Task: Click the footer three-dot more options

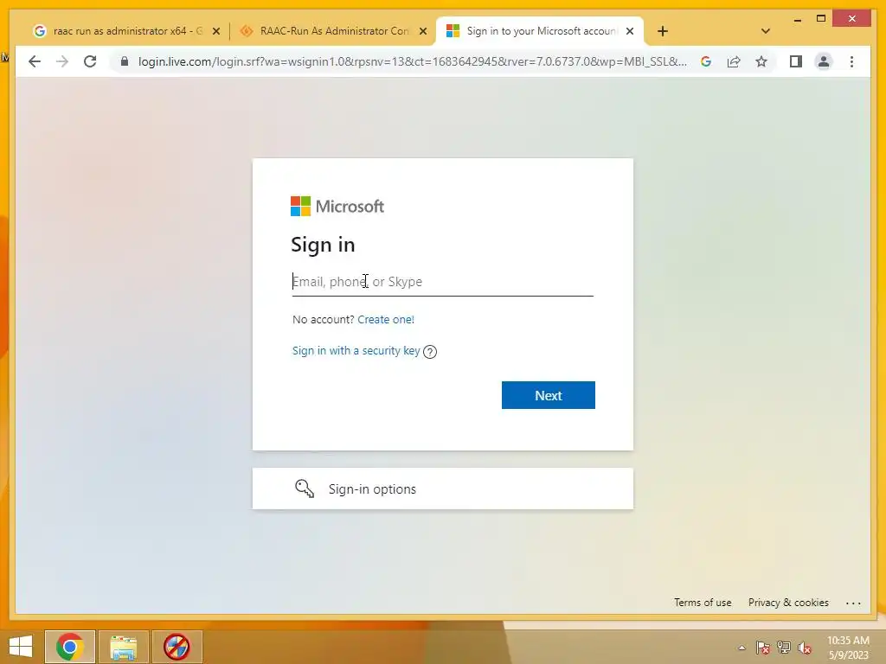Action: click(853, 603)
